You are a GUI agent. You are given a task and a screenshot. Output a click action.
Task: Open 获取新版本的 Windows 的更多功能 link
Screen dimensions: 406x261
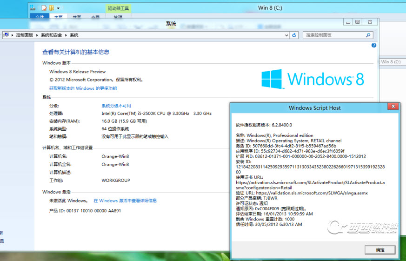[x=83, y=88]
